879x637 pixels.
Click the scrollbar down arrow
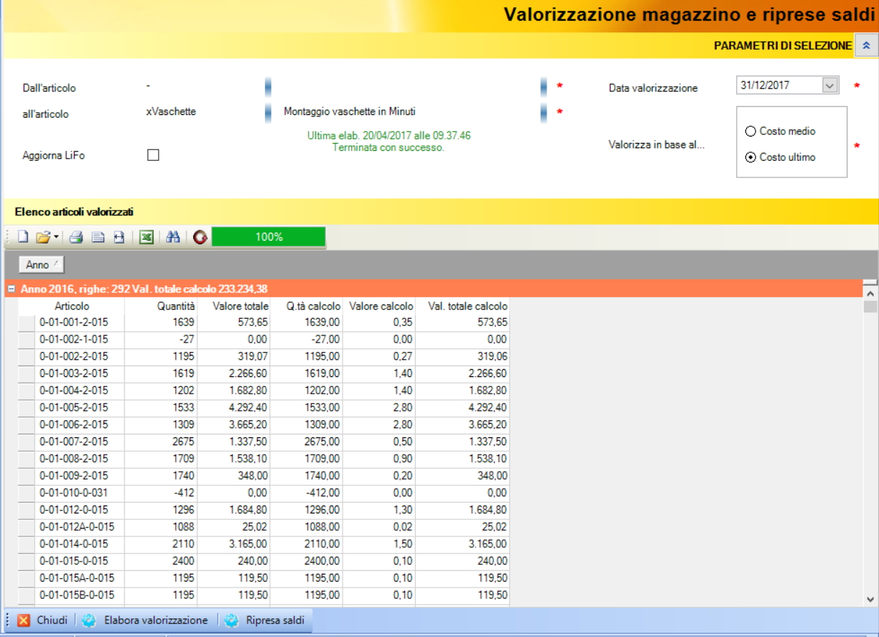pyautogui.click(x=870, y=598)
